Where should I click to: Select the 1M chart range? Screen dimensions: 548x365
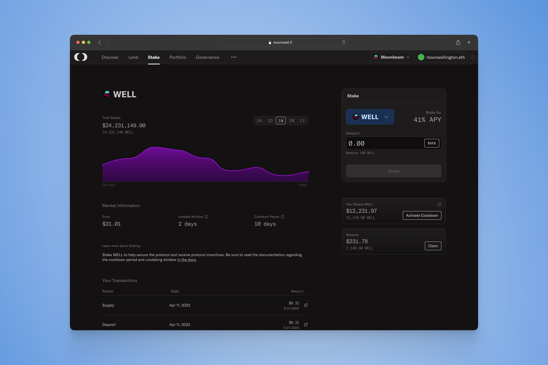291,121
